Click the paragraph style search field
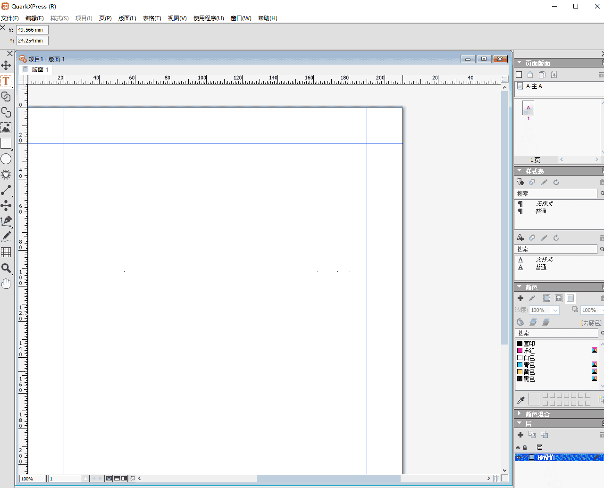 [555, 194]
